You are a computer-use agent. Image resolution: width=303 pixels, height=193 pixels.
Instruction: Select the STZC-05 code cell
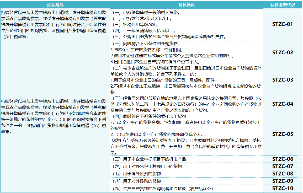[283, 134]
